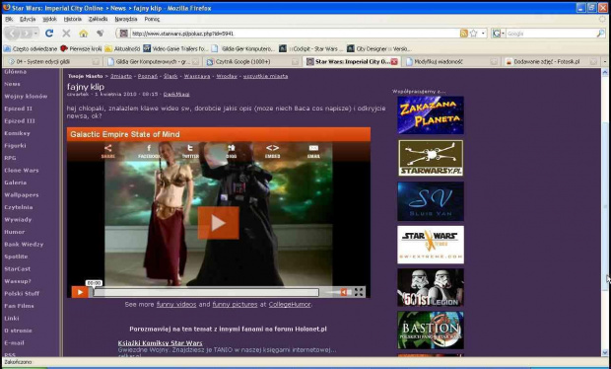Reload the page with the refresh icon
The image size is (611, 369).
click(49, 34)
